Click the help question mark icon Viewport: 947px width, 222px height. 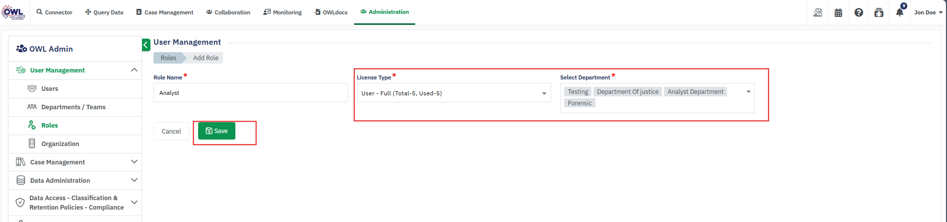coord(859,12)
